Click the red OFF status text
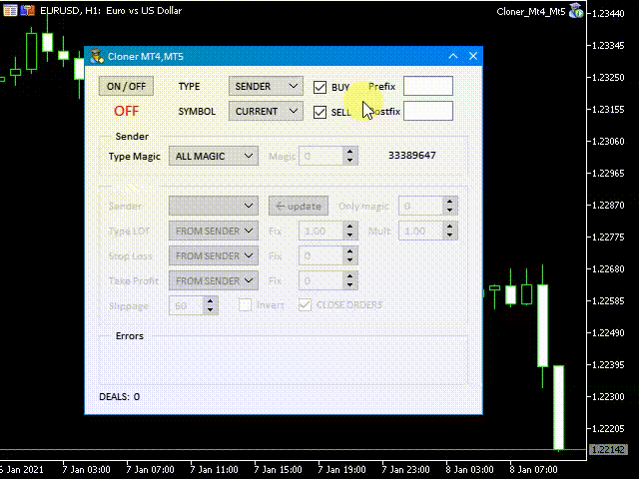639x479 pixels. (126, 111)
